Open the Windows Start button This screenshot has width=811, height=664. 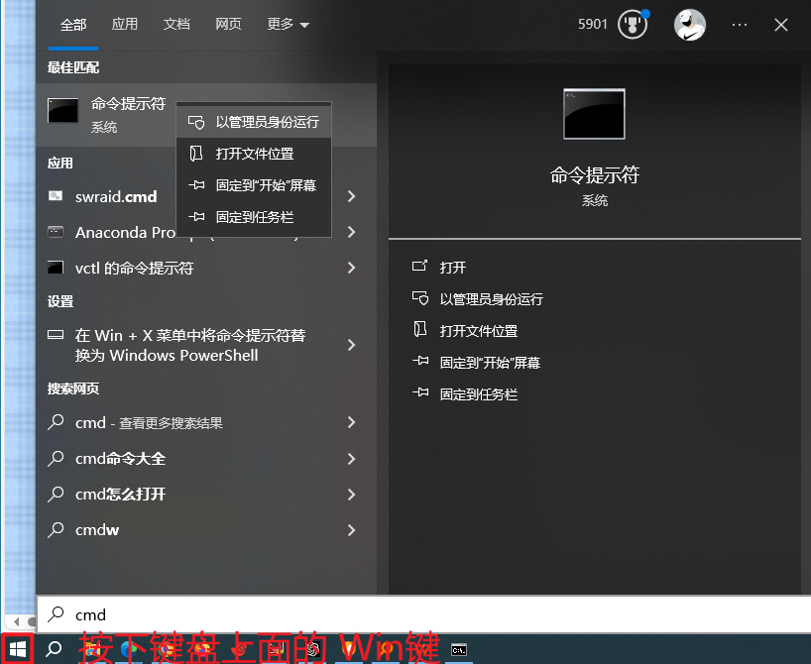(x=18, y=649)
